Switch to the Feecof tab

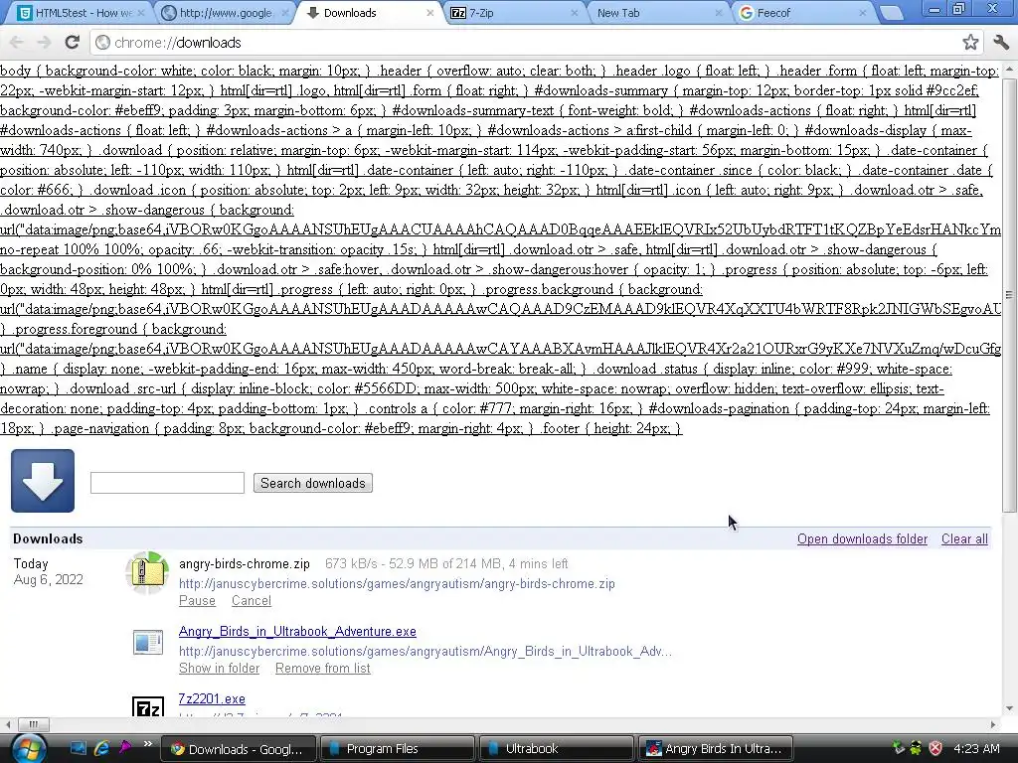point(802,12)
